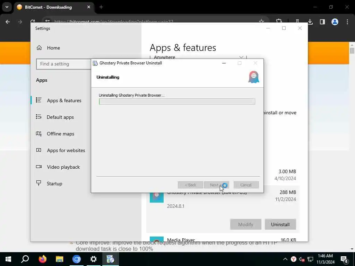This screenshot has width=355, height=266.
Task: Open the Windows Start menu
Action: pyautogui.click(x=8, y=259)
